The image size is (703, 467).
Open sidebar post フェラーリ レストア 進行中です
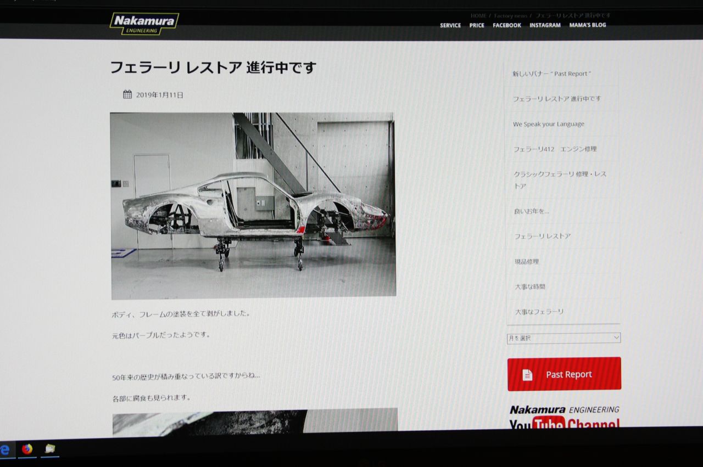(x=557, y=99)
